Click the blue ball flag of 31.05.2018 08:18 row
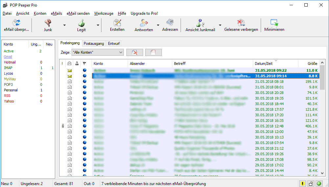This screenshot has width=329, height=187. coord(85,81)
